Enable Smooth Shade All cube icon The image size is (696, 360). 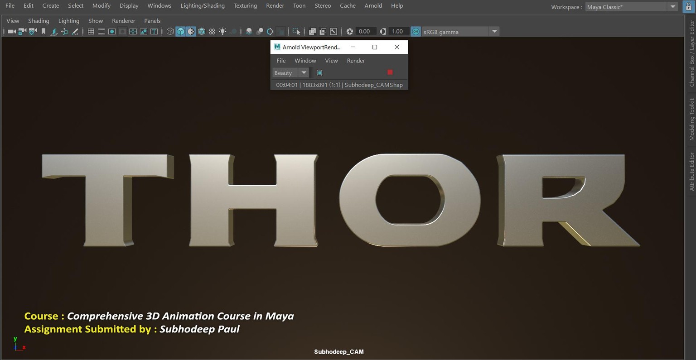180,31
